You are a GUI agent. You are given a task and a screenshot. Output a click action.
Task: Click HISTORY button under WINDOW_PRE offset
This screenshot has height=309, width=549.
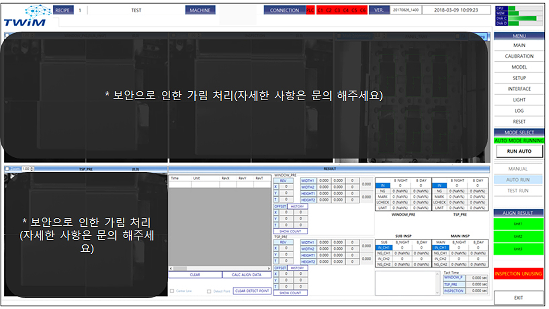[x=297, y=207]
